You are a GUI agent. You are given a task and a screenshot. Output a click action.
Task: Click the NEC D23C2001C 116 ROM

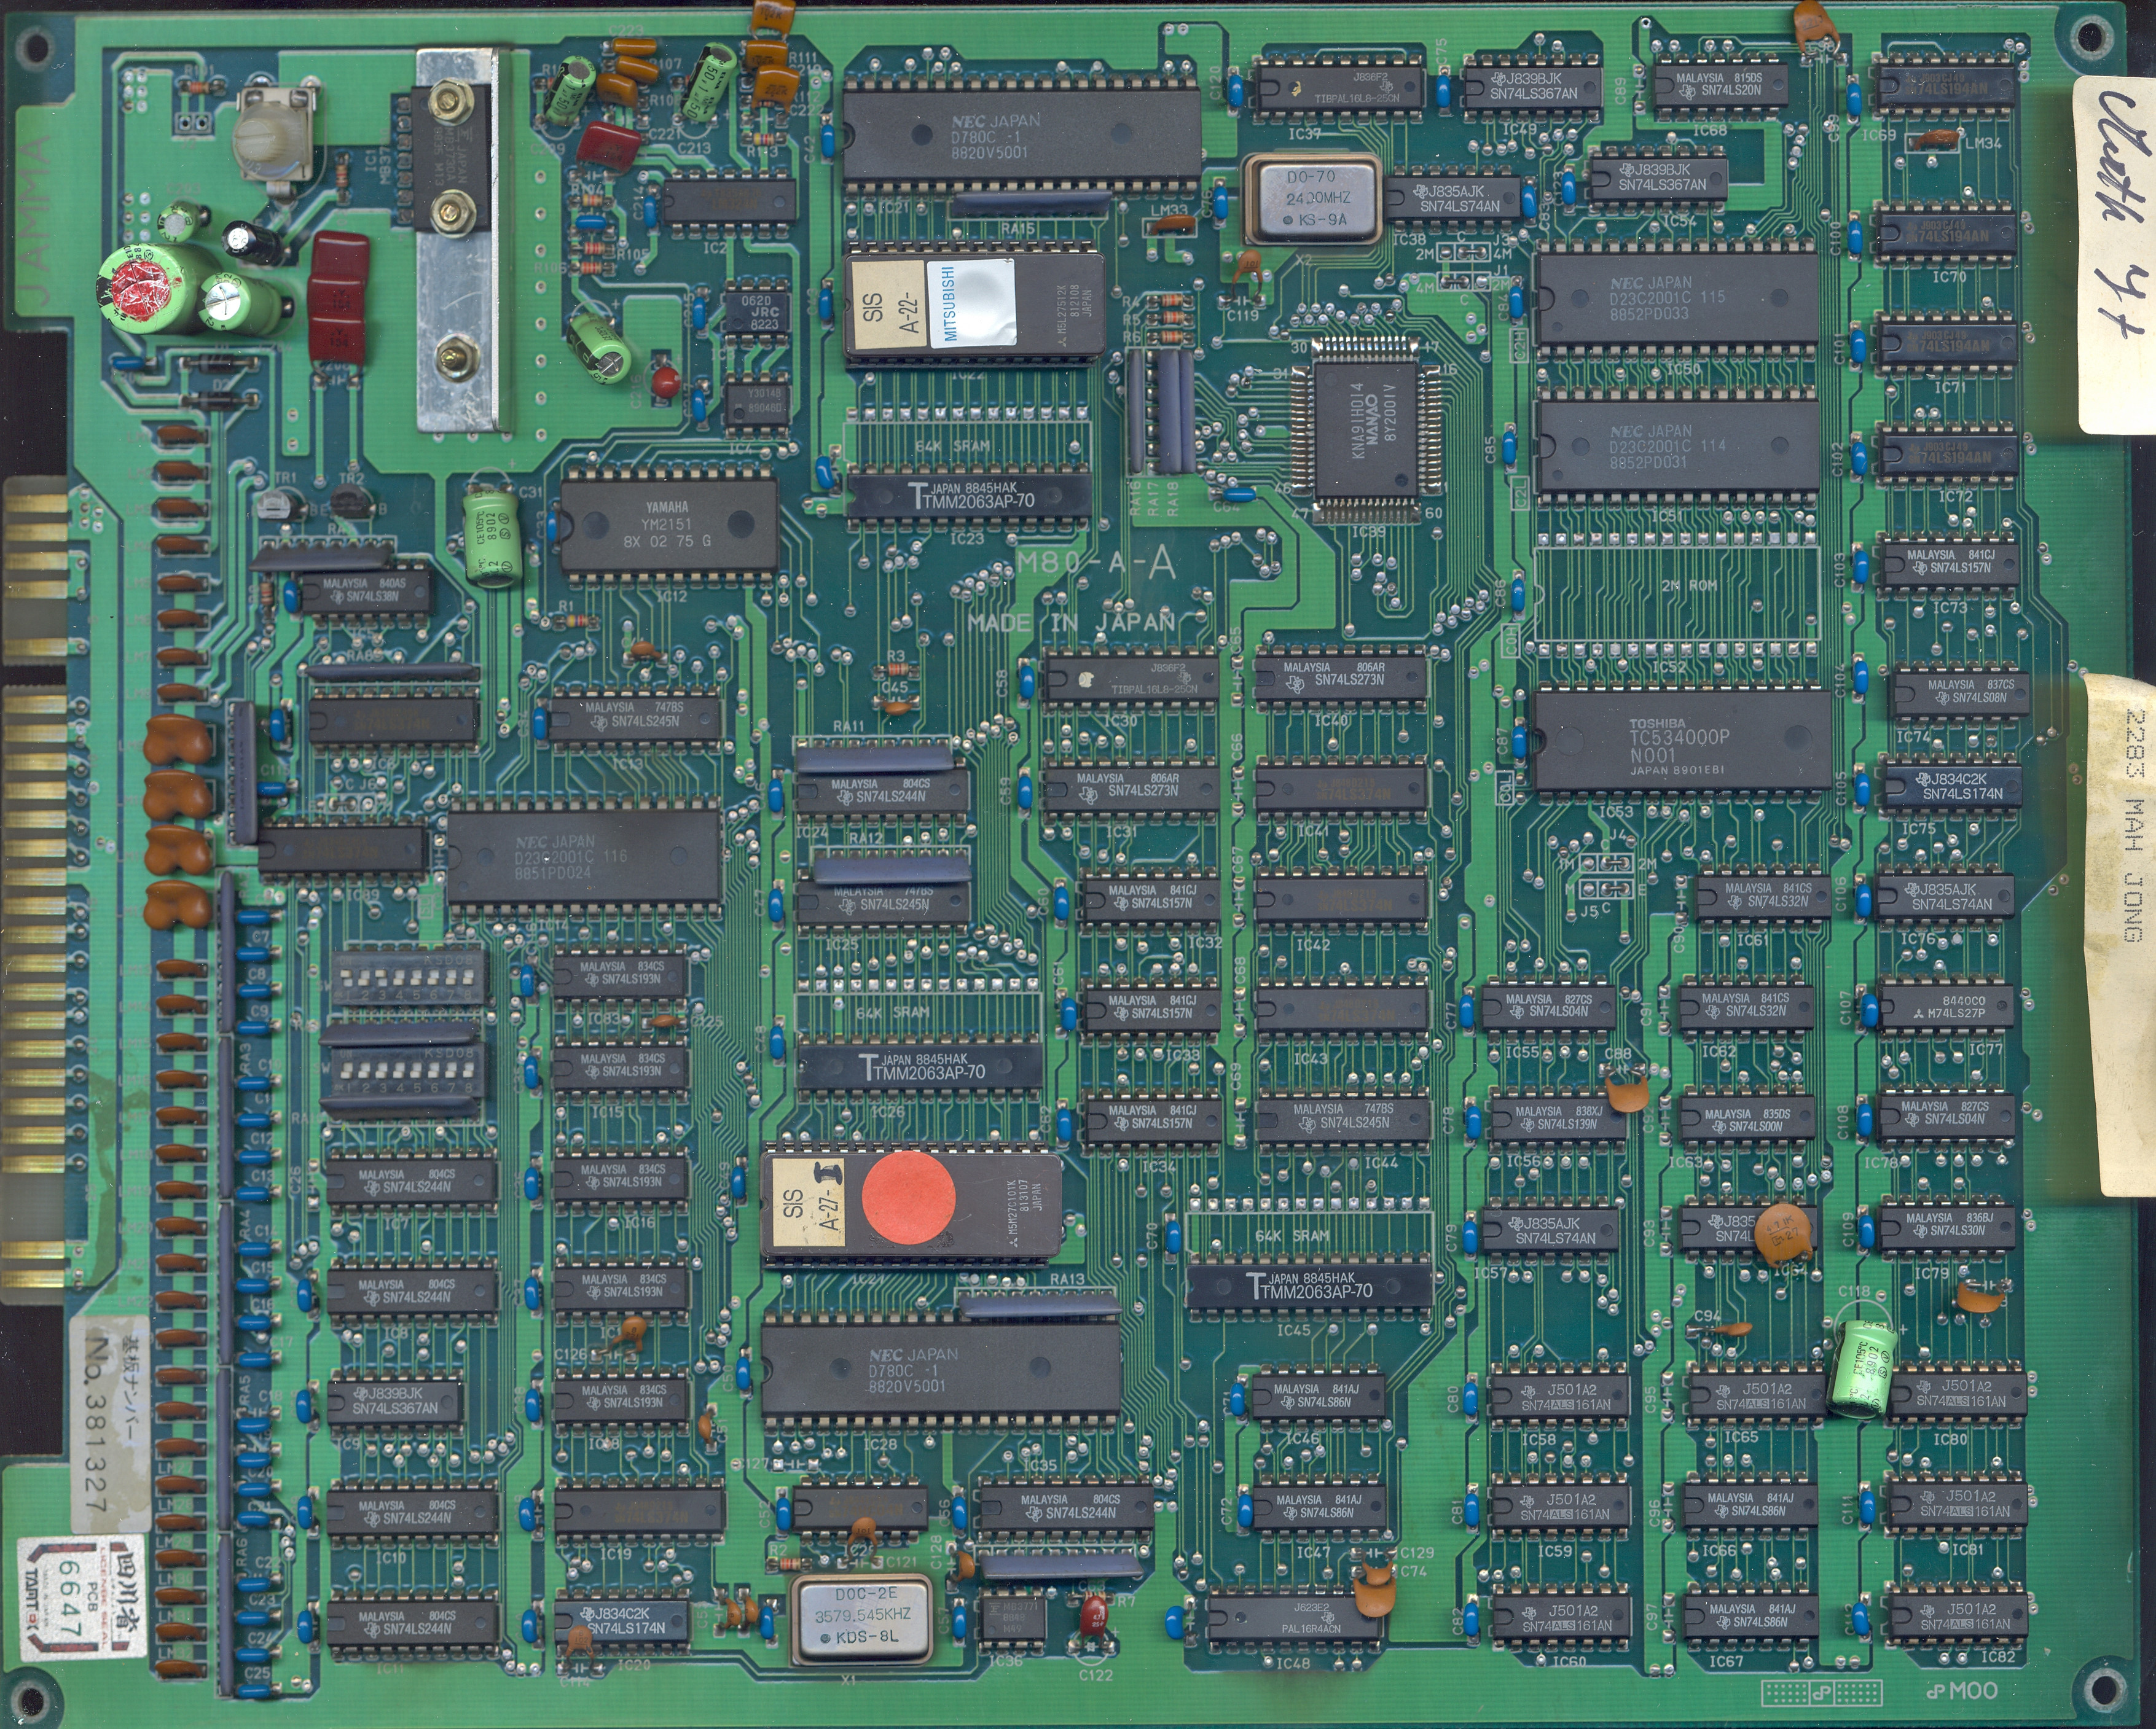584,856
